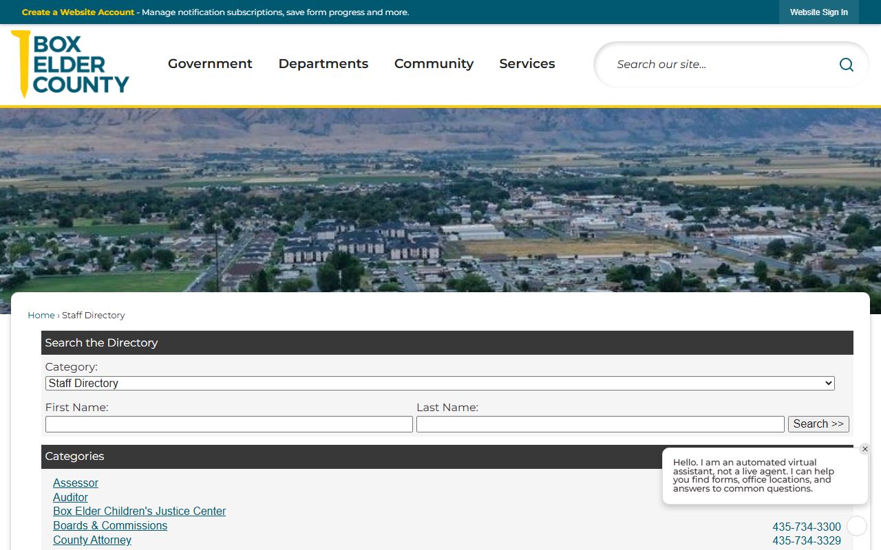
Task: Open the Services menu
Action: point(527,64)
